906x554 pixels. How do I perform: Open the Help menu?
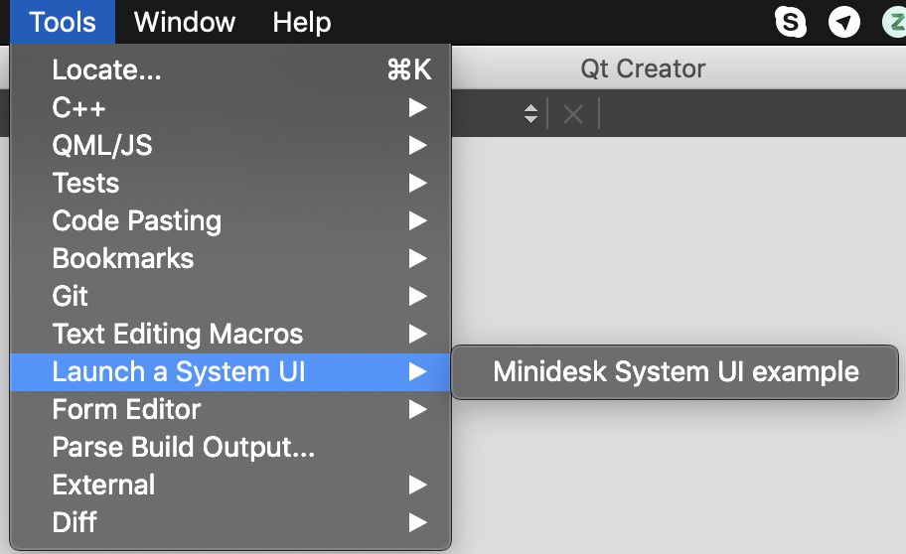tap(301, 22)
